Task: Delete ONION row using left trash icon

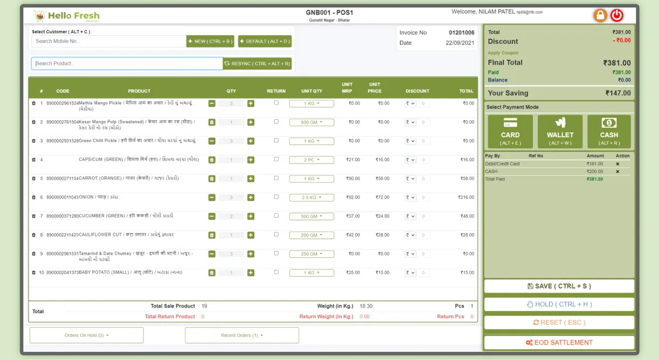Action: 33,197
